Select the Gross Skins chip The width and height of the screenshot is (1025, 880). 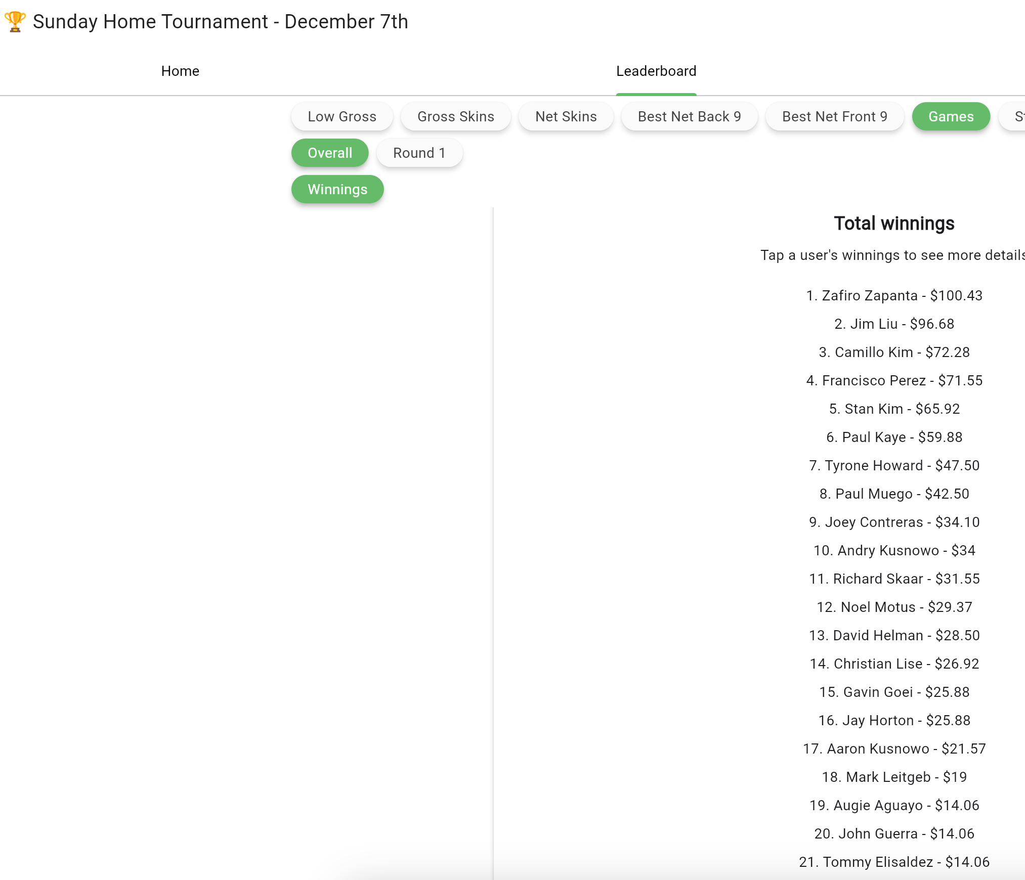click(455, 116)
